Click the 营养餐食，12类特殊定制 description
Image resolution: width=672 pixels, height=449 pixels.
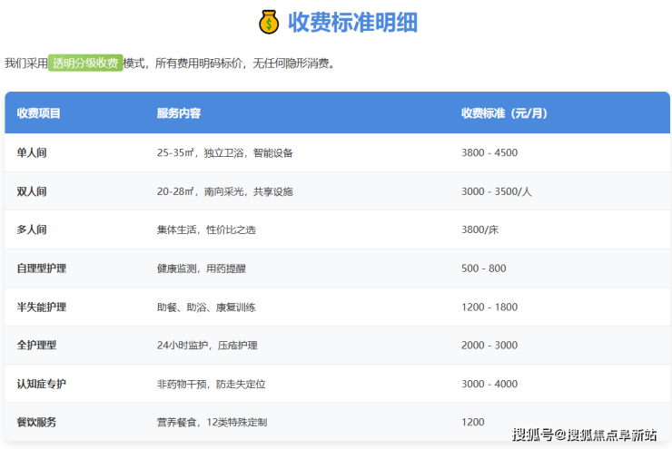(212, 423)
